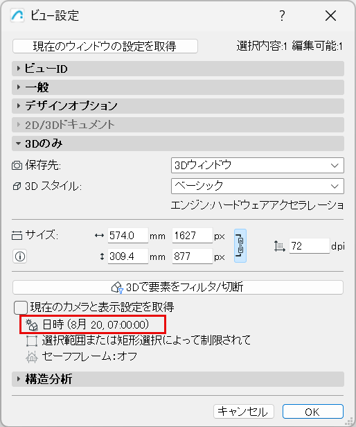Click 選択範囲または矩形選択によって制限されて text
356x427 pixels.
pos(146,340)
